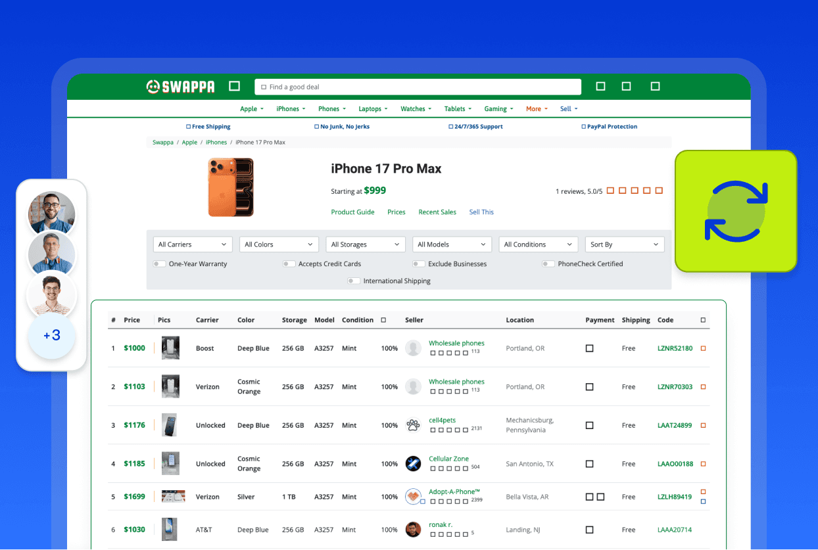Screen dimensions: 818x550
Task: Click the bearded man with glasses avatar
Action: pos(52,214)
